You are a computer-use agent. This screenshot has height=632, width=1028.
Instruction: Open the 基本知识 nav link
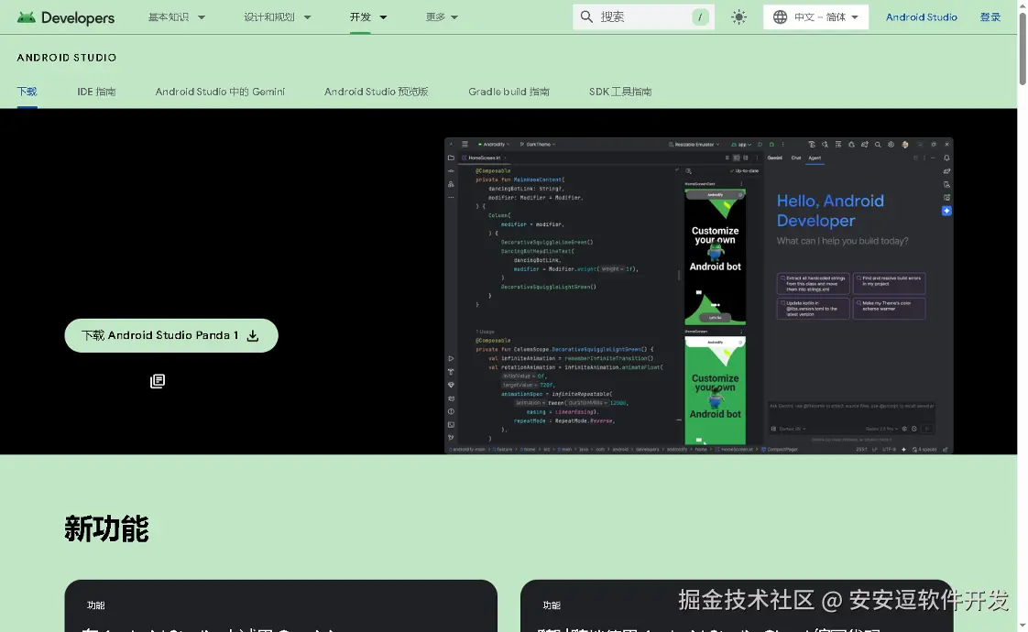pyautogui.click(x=169, y=17)
